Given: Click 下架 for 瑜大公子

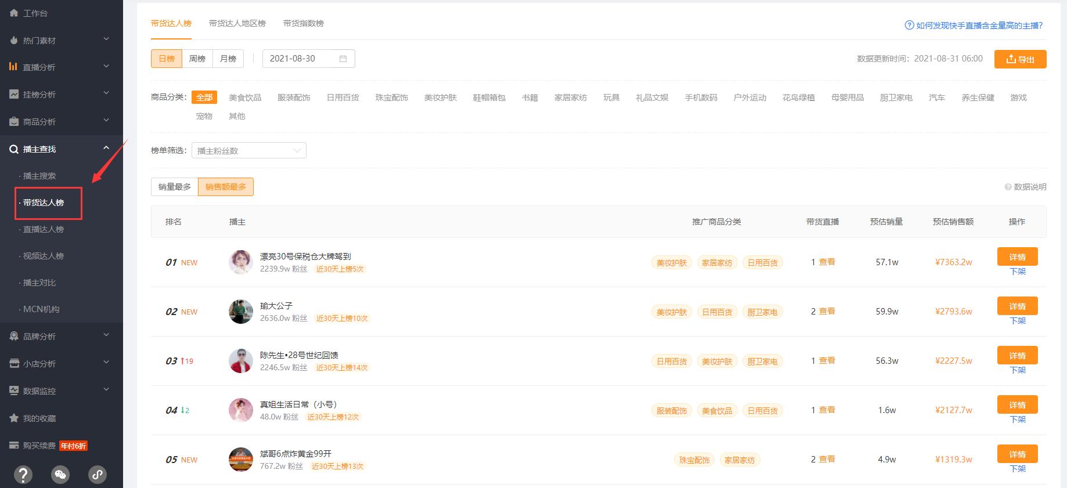Looking at the screenshot, I should coord(1018,321).
